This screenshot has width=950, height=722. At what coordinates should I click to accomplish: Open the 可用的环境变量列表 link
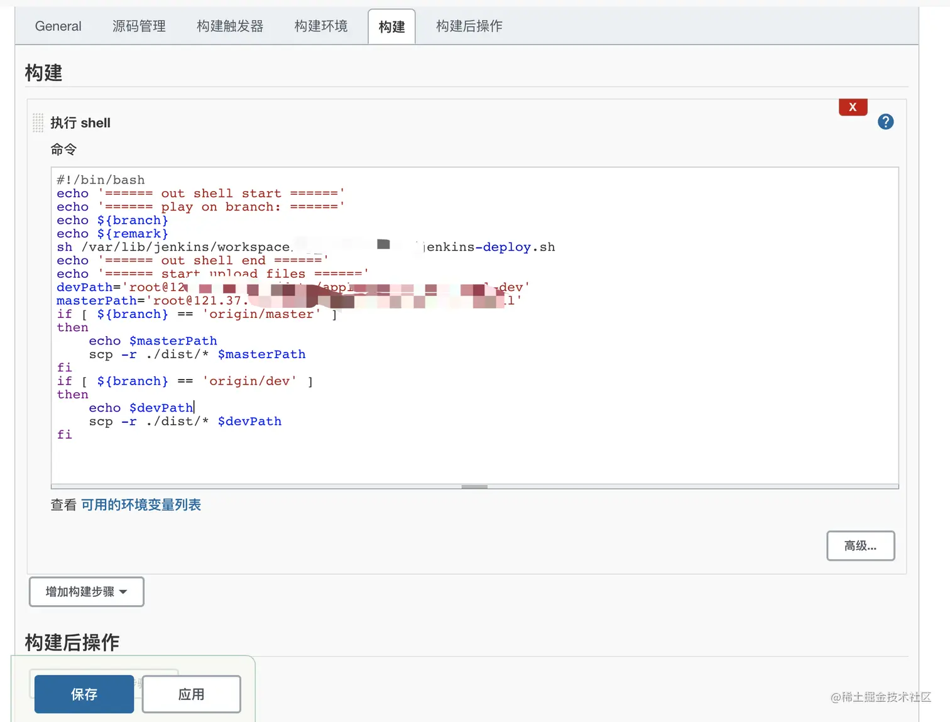(x=141, y=505)
